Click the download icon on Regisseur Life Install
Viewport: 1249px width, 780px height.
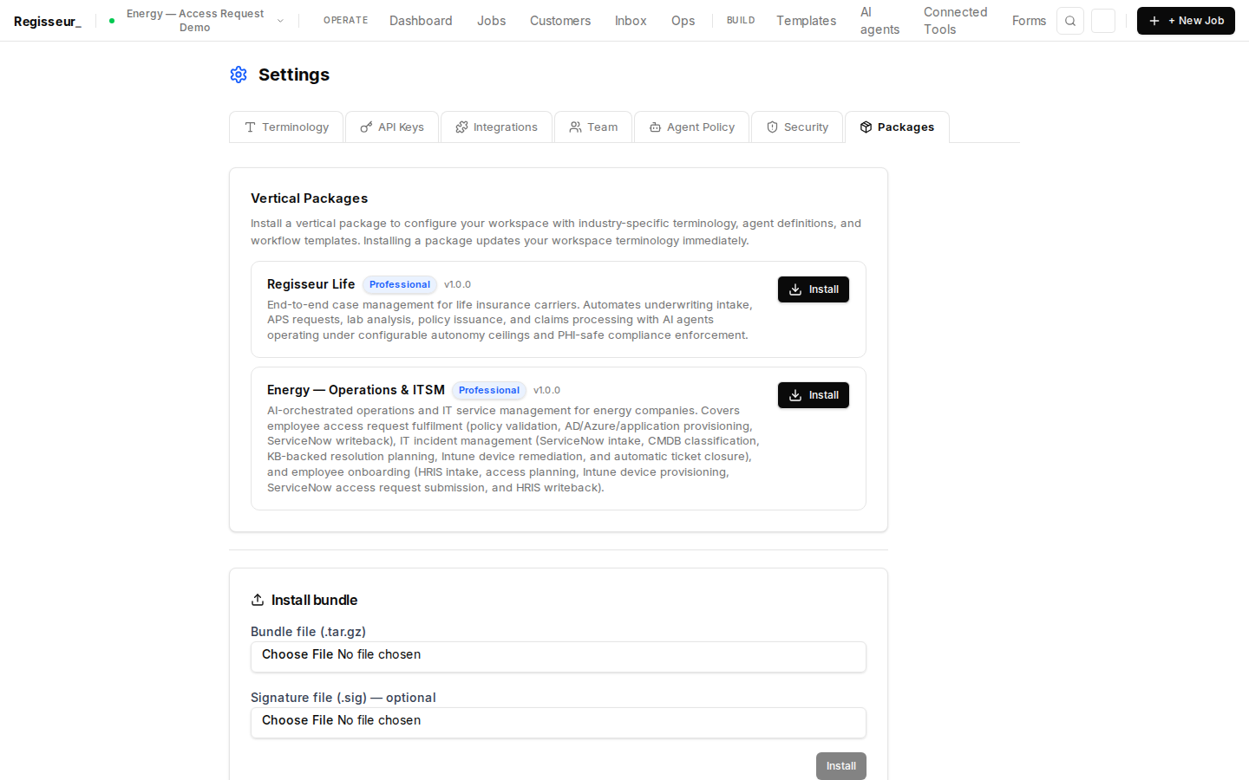coord(795,289)
